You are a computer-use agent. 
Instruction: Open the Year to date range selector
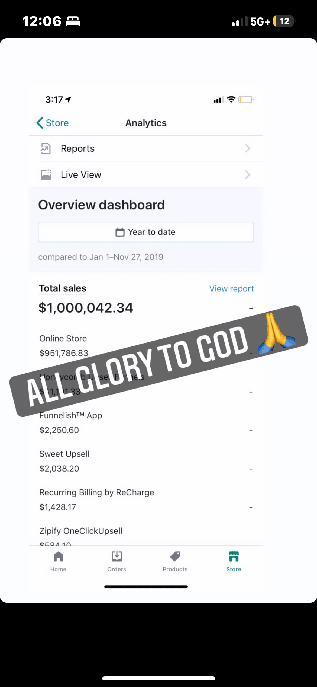pyautogui.click(x=146, y=232)
